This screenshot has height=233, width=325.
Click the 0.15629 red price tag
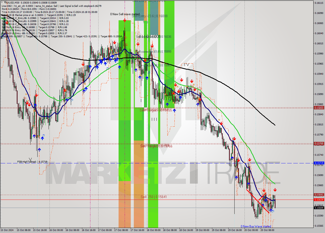[x=319, y=200]
